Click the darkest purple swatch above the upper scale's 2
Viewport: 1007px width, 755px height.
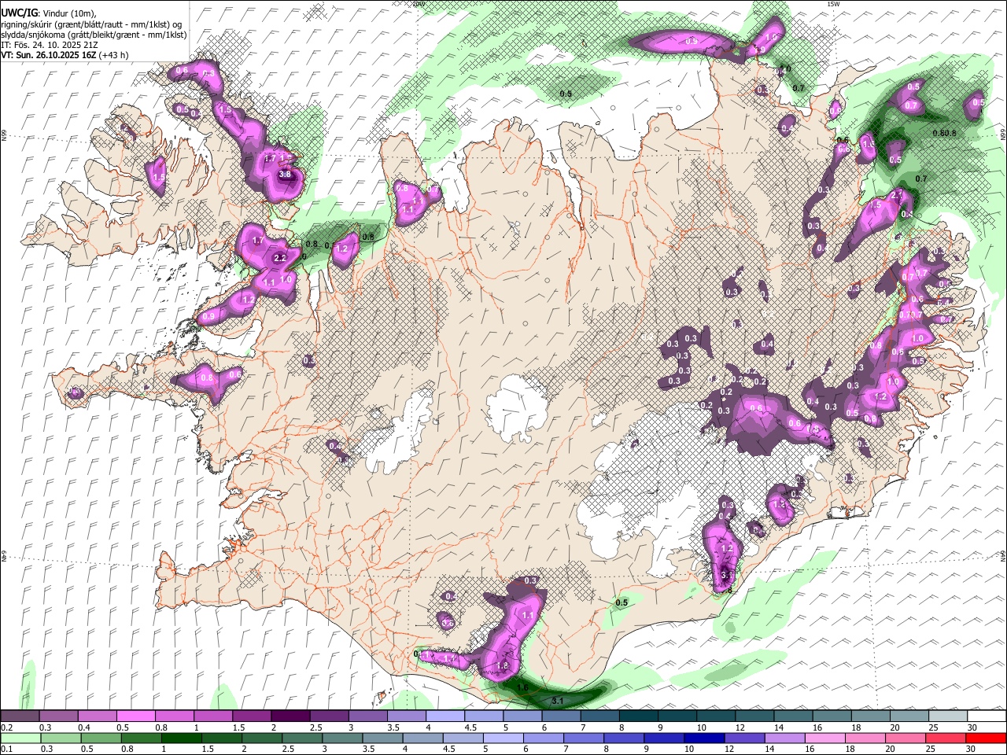[290, 716]
